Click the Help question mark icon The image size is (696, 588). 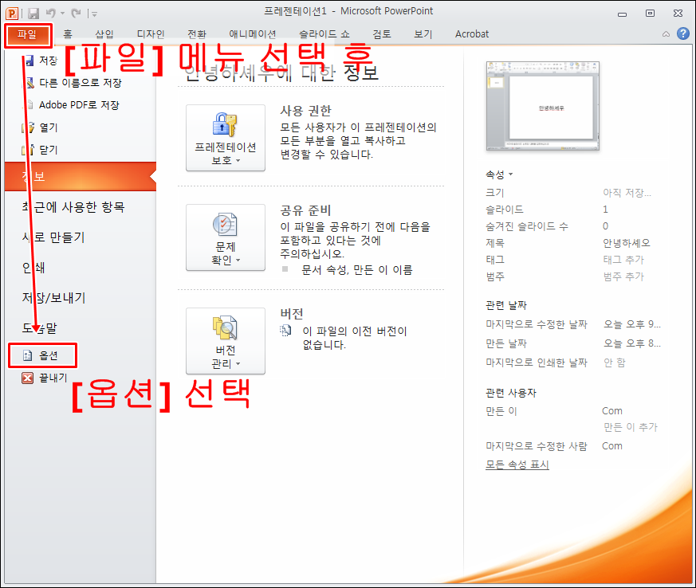tap(683, 33)
